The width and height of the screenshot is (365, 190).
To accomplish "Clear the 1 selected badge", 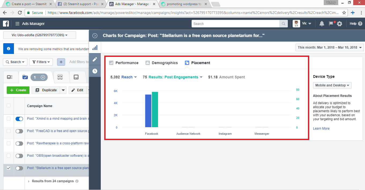I will coord(43,77).
